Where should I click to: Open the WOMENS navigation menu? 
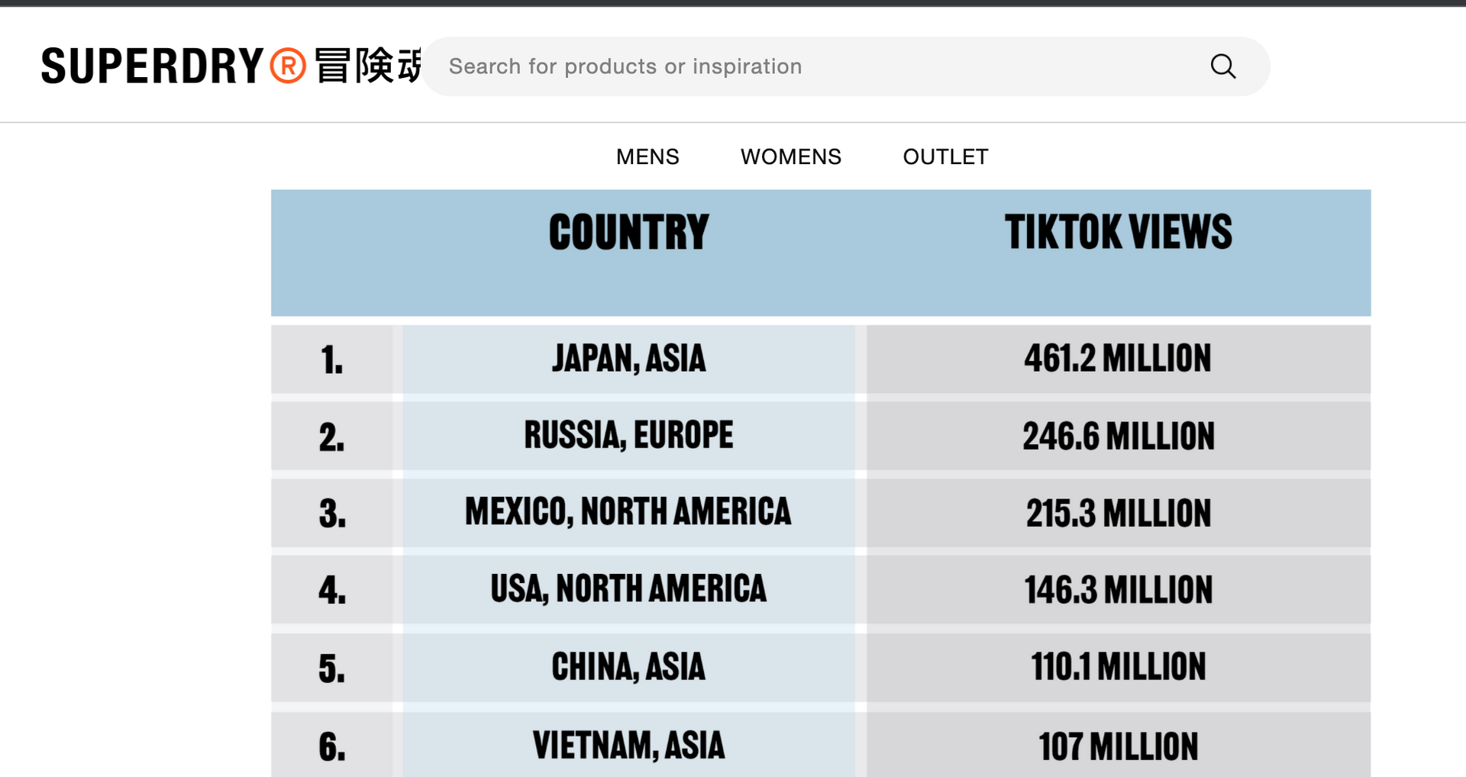[x=791, y=156]
